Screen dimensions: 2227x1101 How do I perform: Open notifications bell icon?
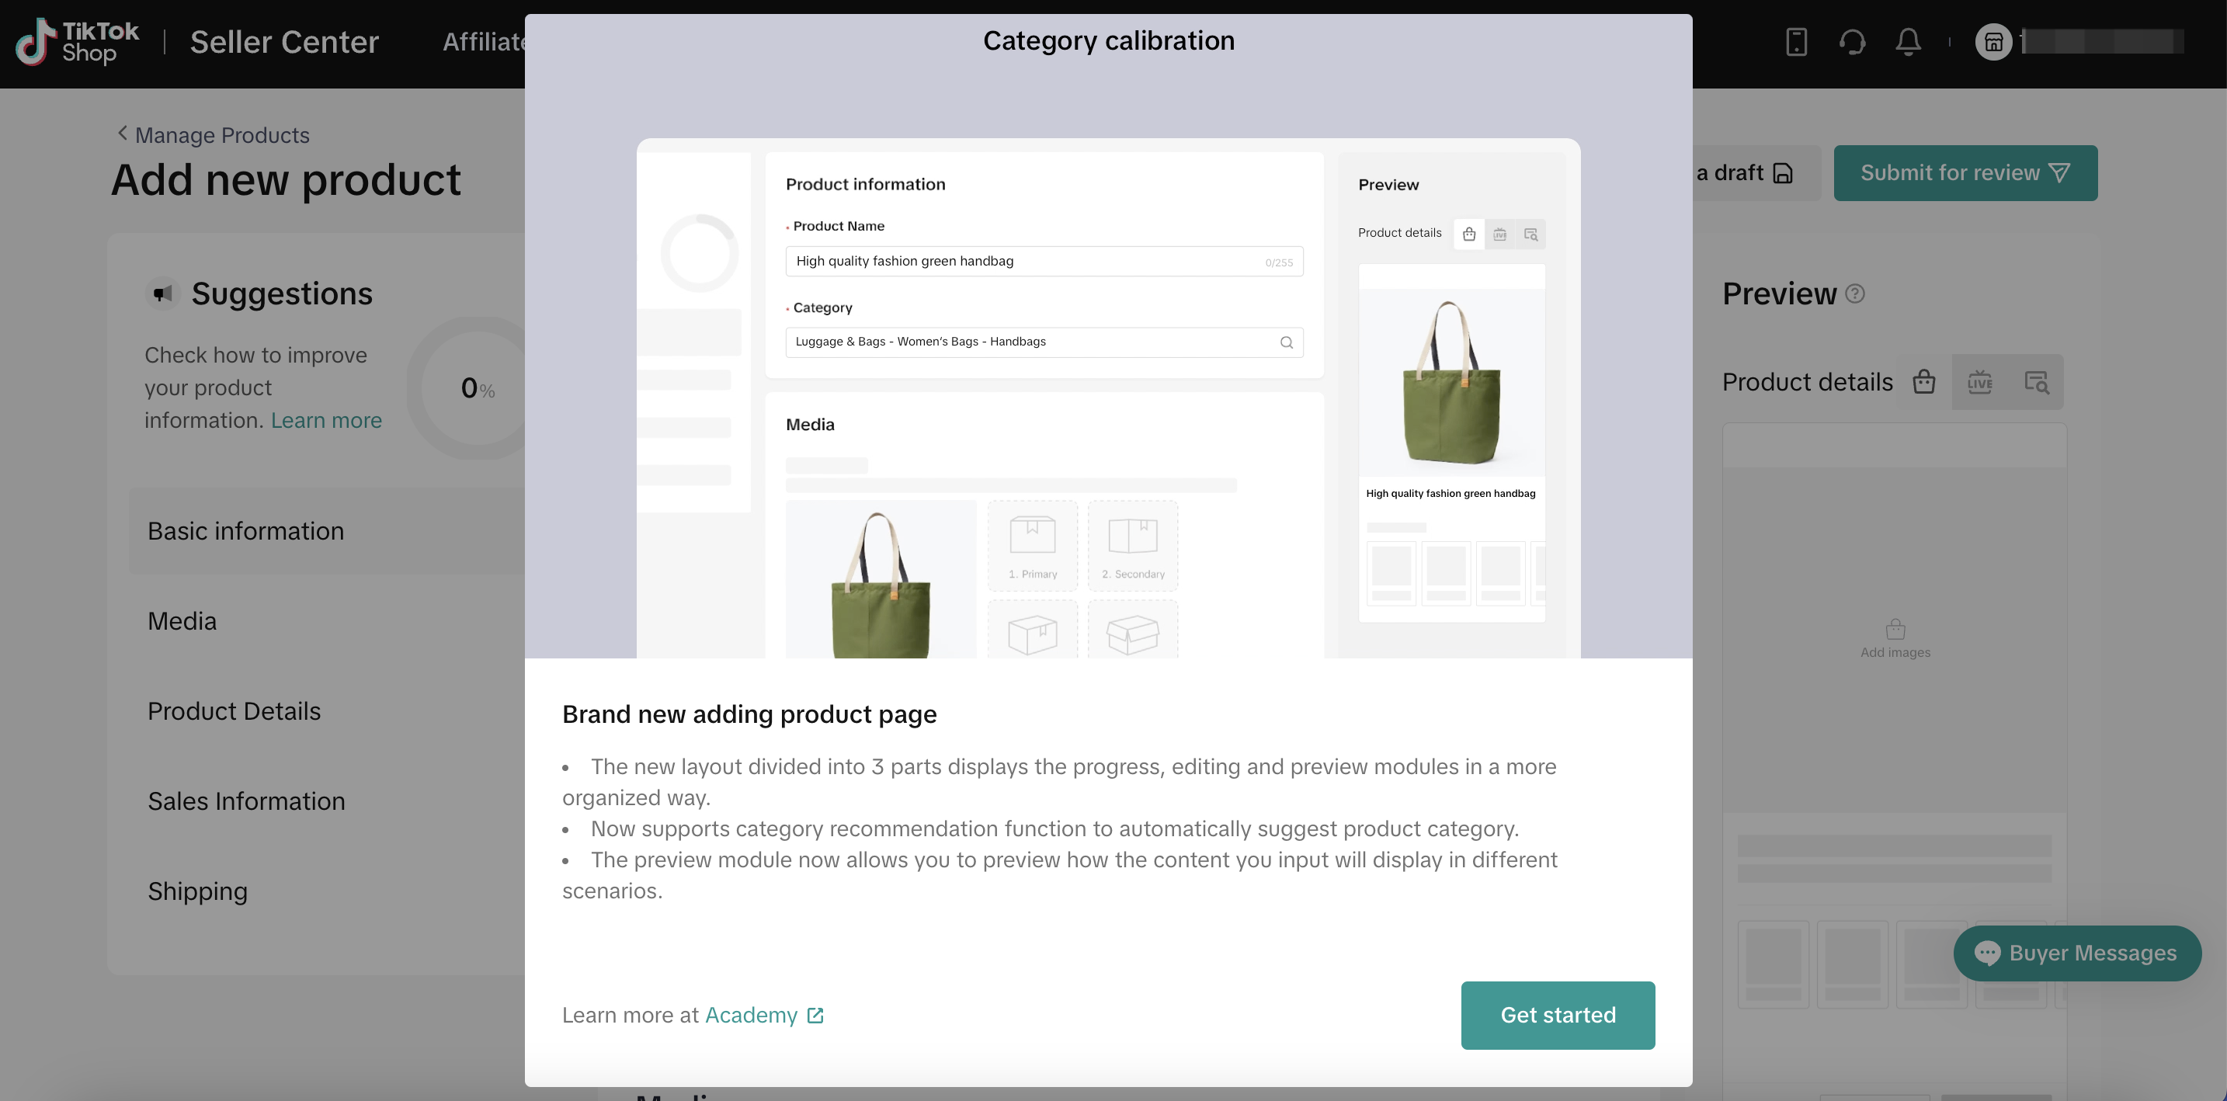1908,41
